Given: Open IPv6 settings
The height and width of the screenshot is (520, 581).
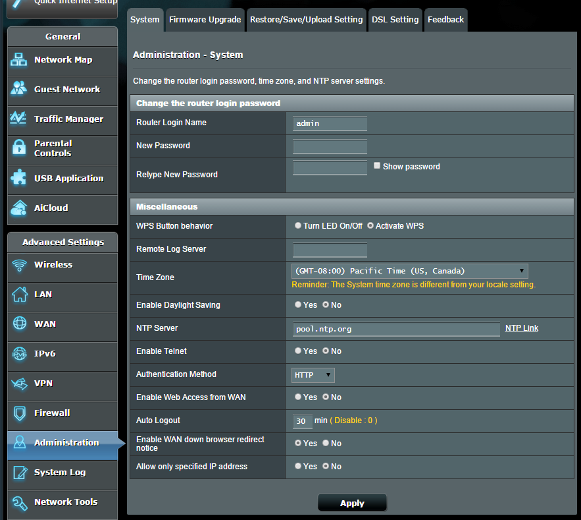Looking at the screenshot, I should pos(63,357).
